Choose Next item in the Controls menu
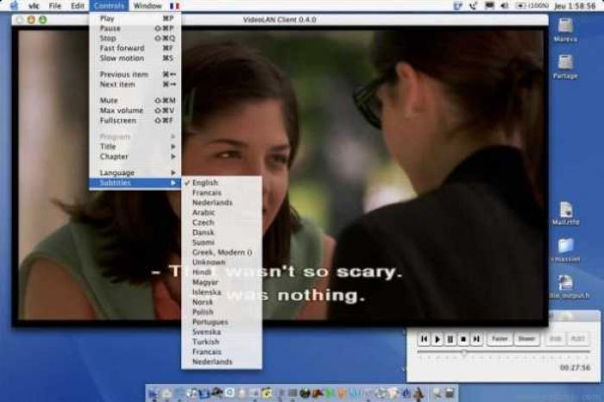 [135, 85]
